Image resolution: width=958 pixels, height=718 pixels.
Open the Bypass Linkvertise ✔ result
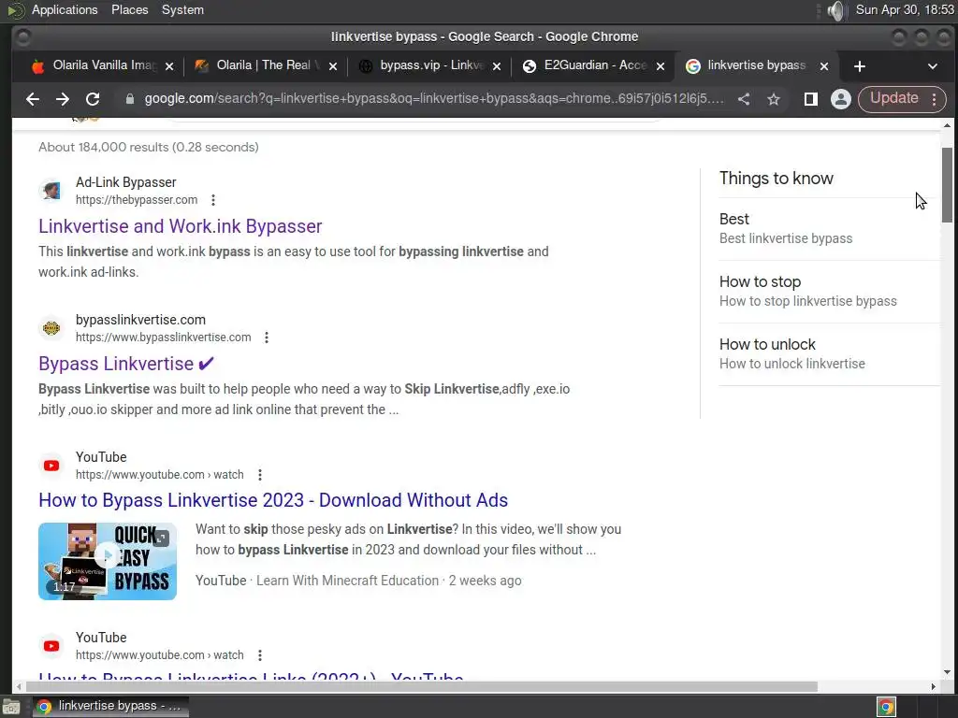click(x=126, y=364)
